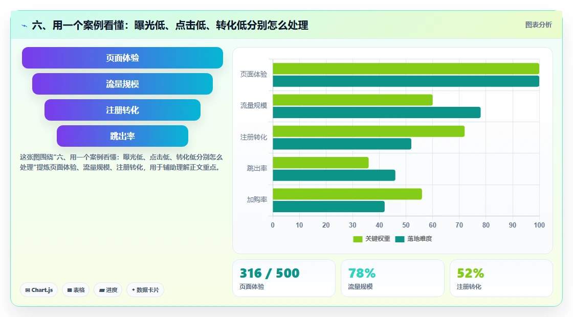573x317 pixels.
Task: Click the 跳出率 y-axis label
Action: coord(257,168)
